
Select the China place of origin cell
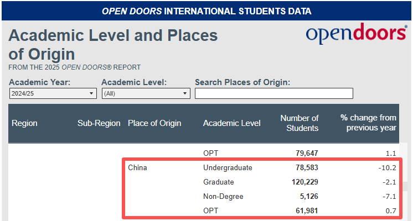[x=137, y=167]
